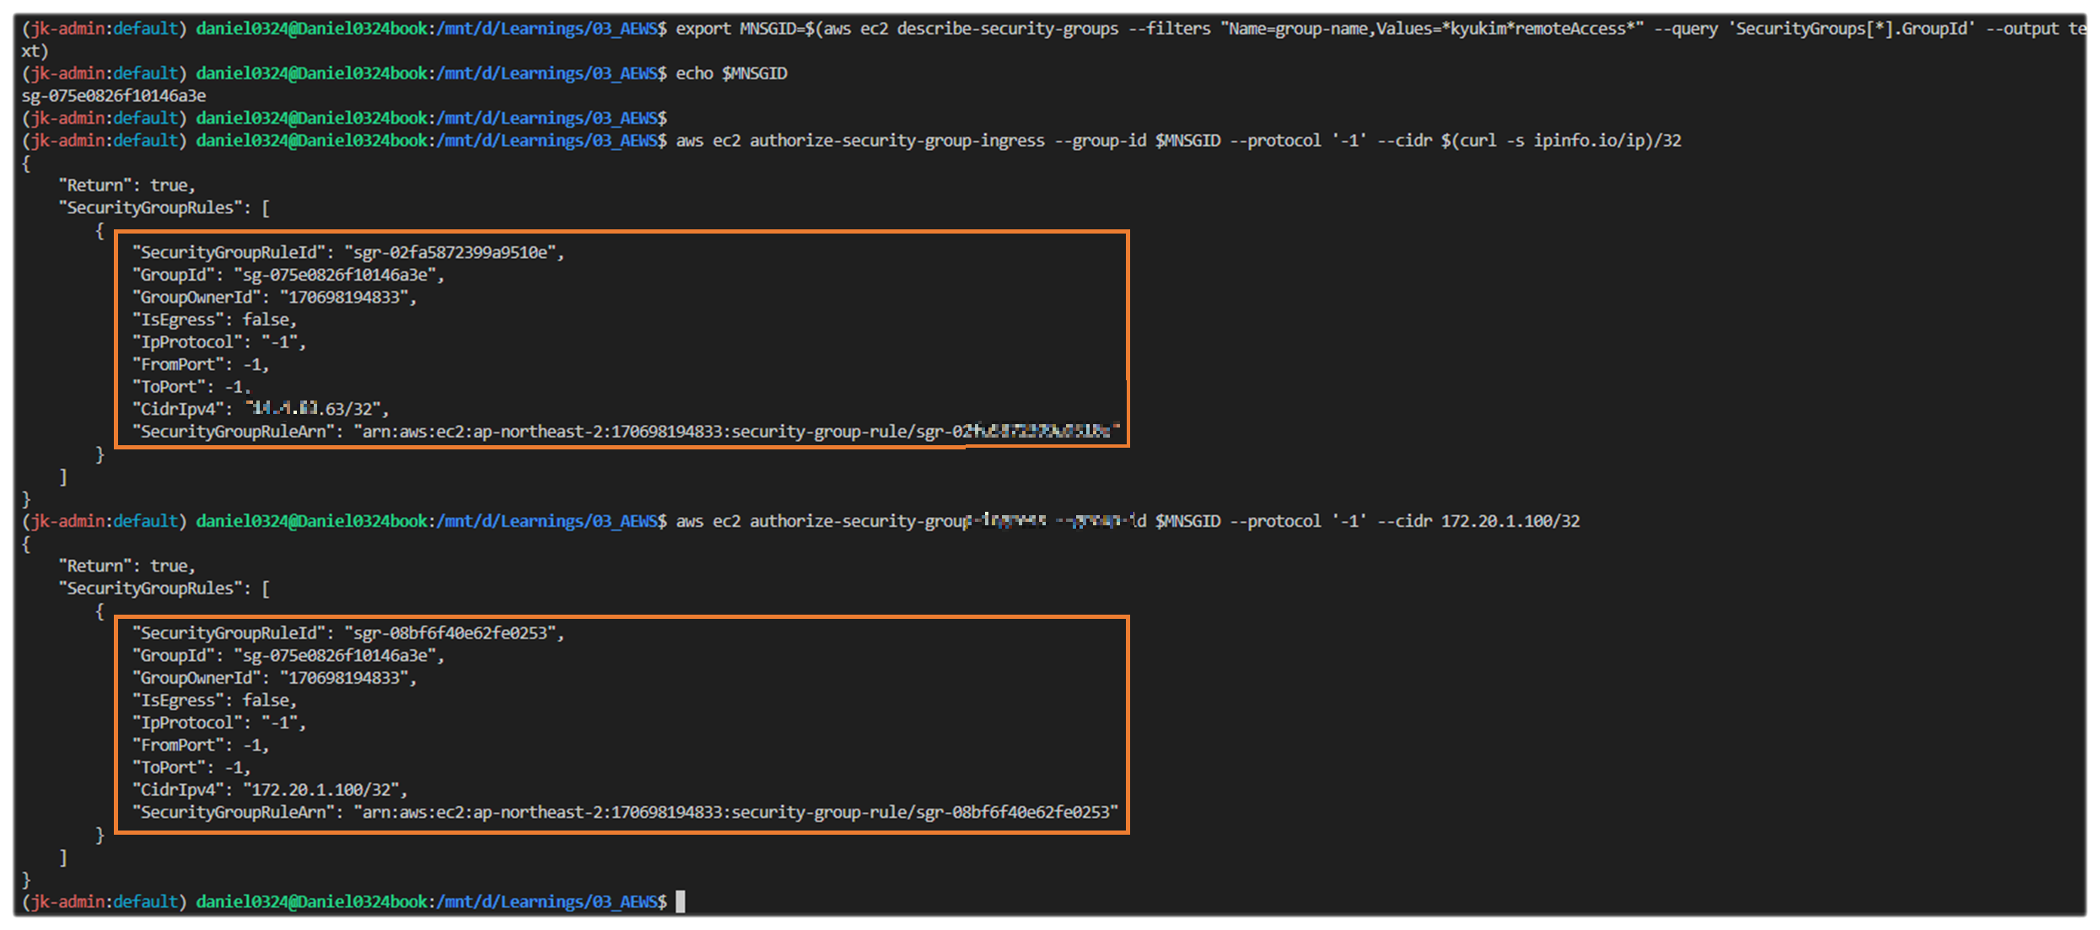Screen dimensions: 2100x930
Task: Click the second "ToPort": -1 line
Action: (191, 767)
